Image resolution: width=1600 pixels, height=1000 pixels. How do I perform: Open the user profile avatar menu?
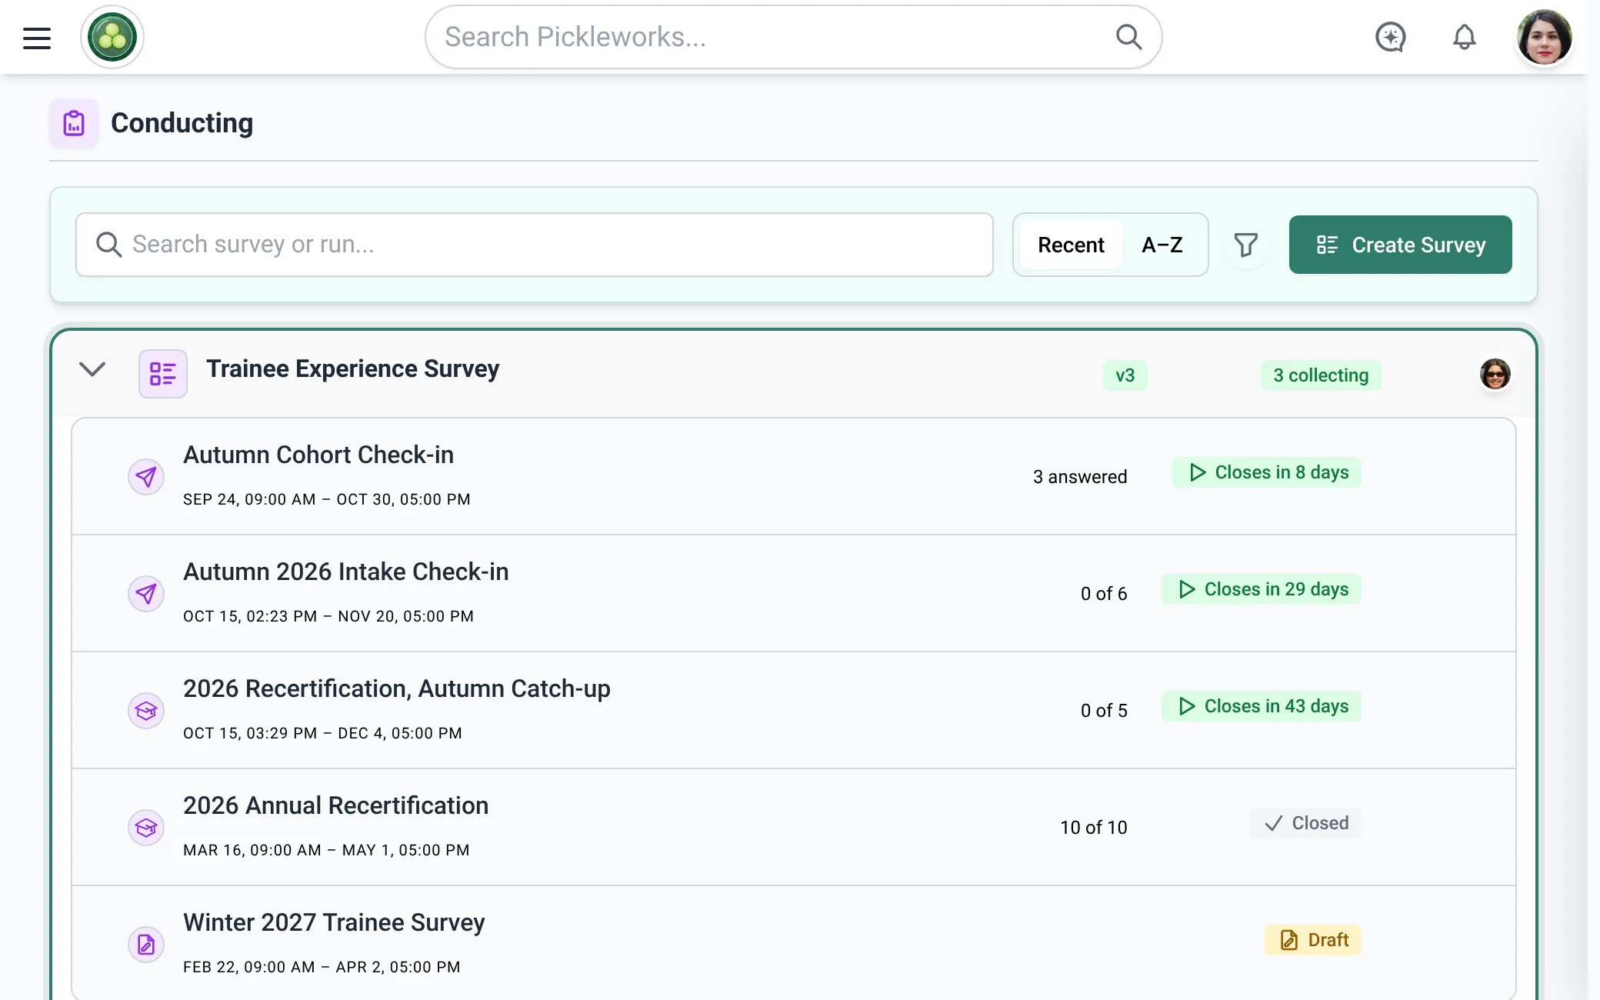click(1544, 37)
